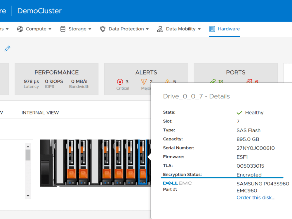Screen dimensions: 292x219
Task: Click the Encrypted status value
Action: tap(249, 175)
